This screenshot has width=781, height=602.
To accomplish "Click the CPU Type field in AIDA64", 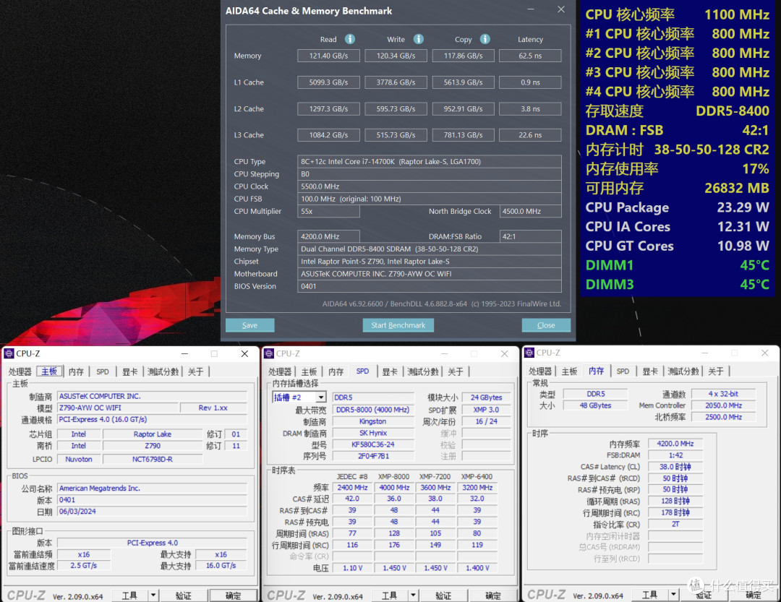I will (x=430, y=161).
